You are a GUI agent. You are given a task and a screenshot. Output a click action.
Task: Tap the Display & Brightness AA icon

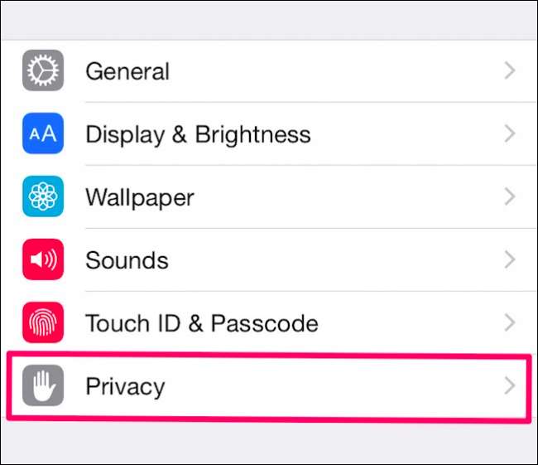pos(42,134)
